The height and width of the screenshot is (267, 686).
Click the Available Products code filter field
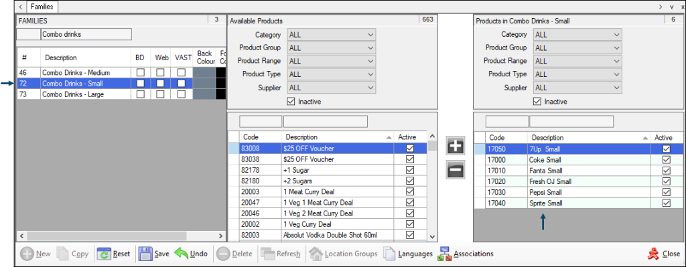click(x=261, y=121)
